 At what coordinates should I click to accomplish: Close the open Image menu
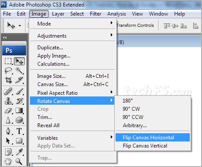39,14
